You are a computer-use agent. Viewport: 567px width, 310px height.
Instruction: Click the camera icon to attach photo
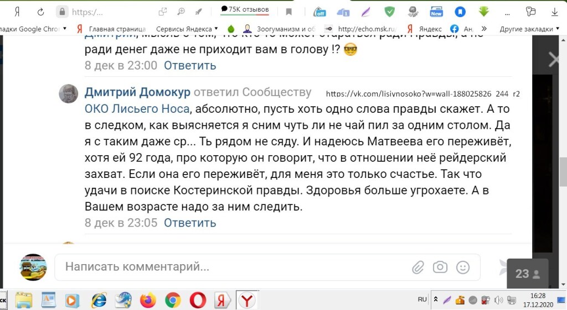440,267
